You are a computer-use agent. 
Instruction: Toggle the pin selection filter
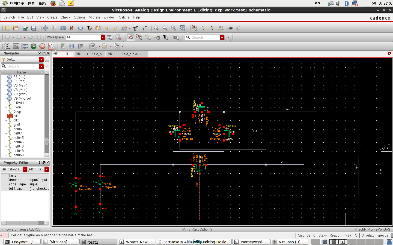point(157,37)
